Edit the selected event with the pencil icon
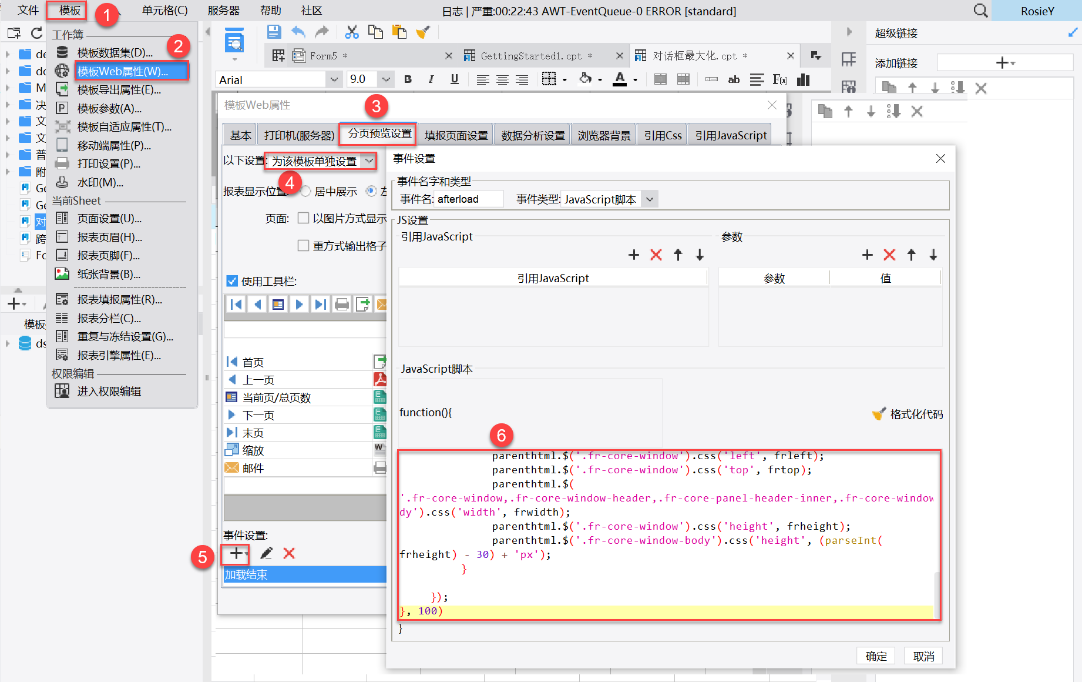The image size is (1082, 682). point(266,553)
